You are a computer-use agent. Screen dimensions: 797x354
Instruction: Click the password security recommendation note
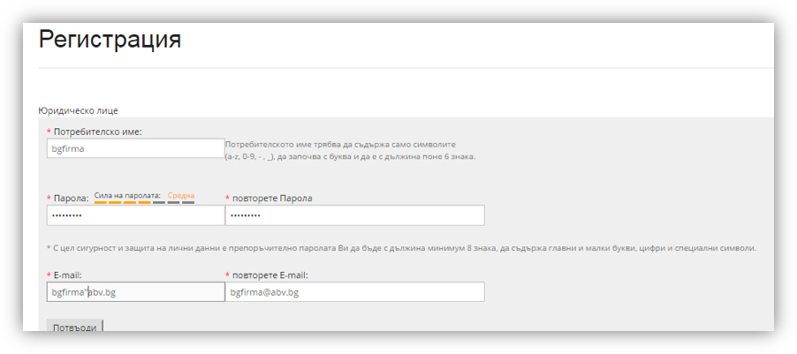coord(401,248)
